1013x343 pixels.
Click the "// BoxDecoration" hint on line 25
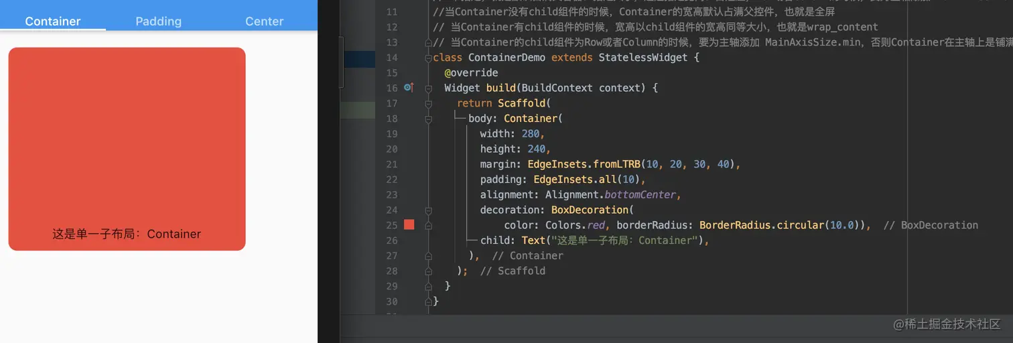click(931, 225)
